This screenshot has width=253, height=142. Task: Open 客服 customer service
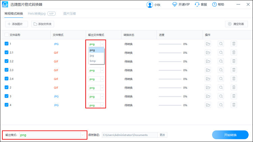coord(201,4)
